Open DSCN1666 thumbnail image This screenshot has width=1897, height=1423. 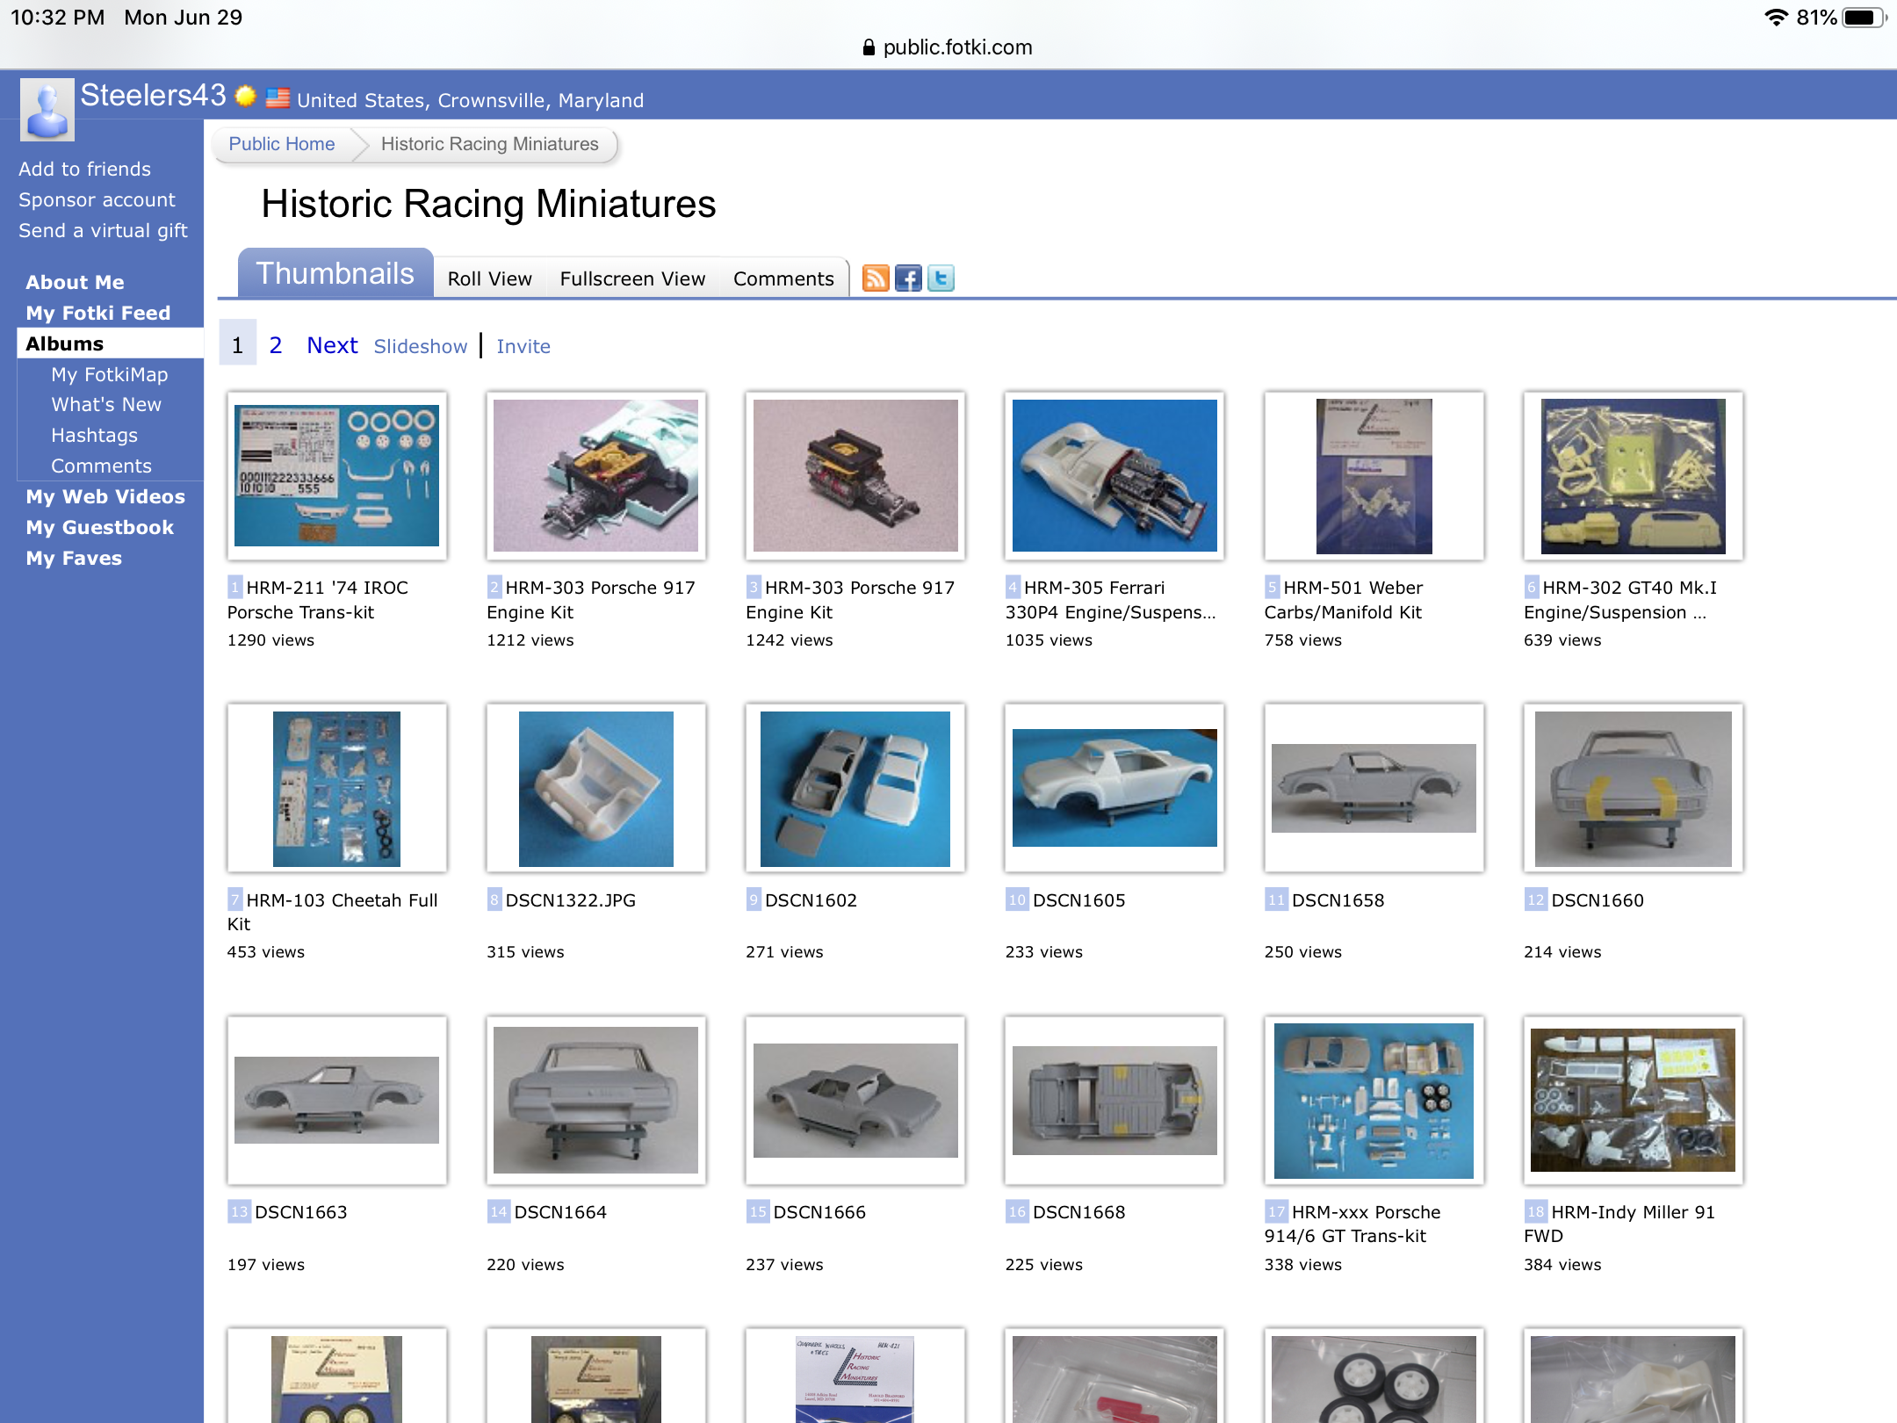click(855, 1100)
